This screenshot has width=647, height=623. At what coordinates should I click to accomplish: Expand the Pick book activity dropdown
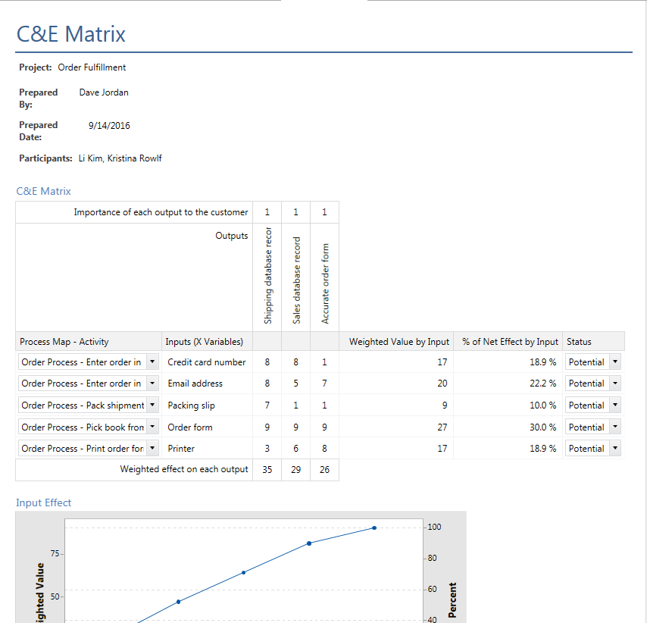coord(152,427)
